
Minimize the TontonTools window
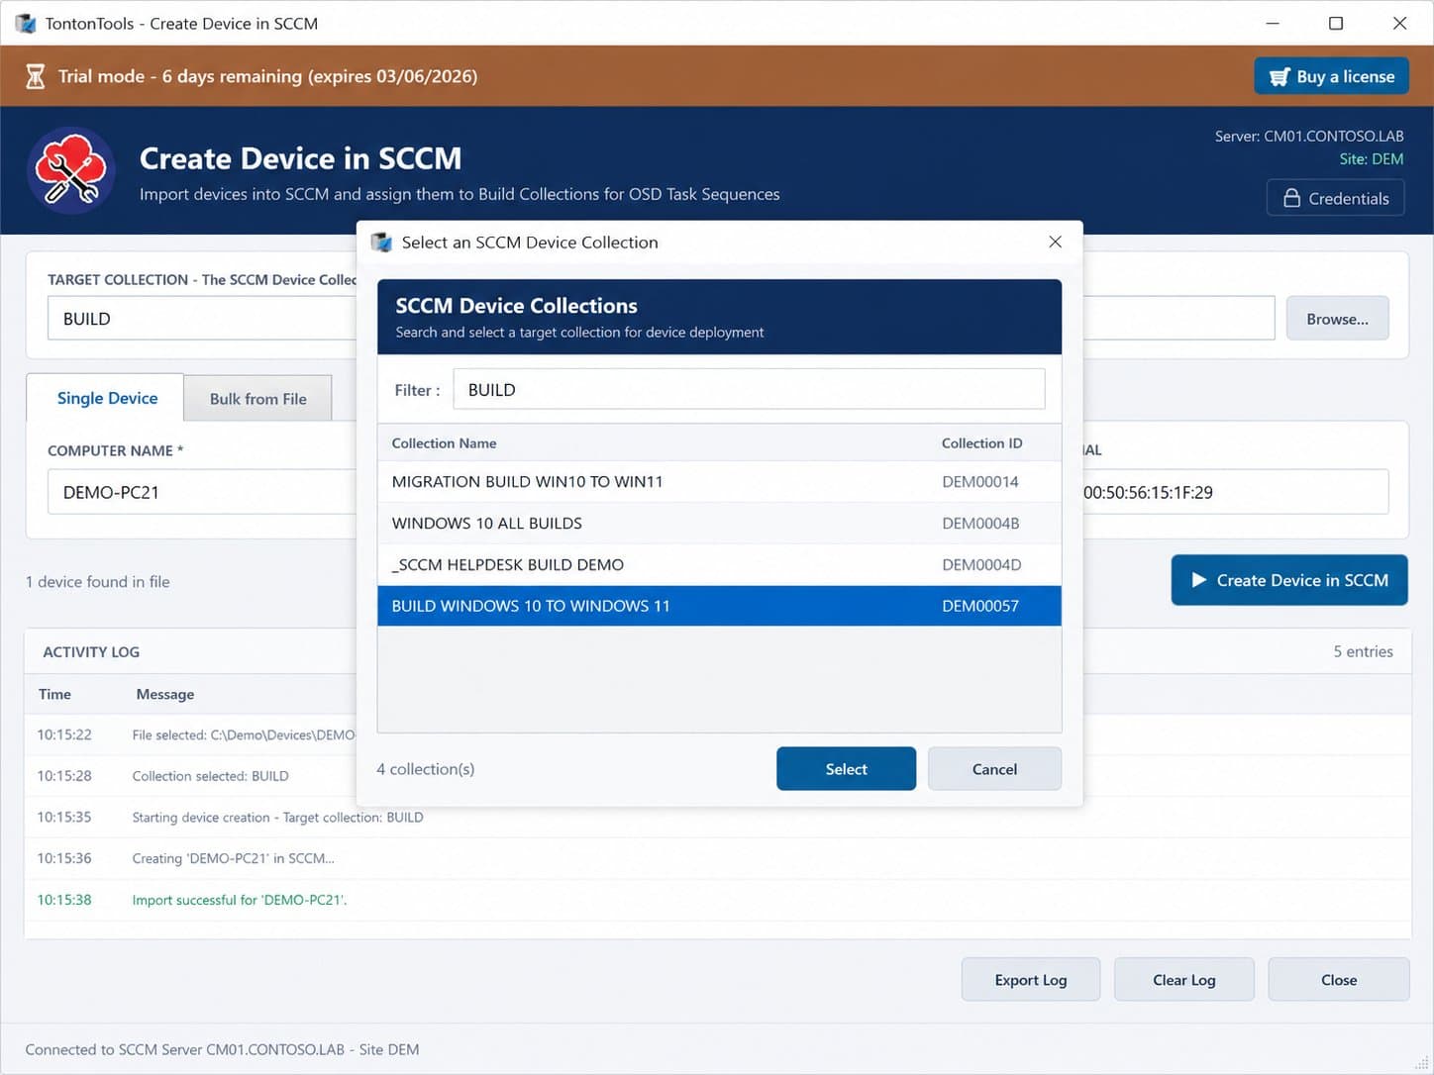[x=1273, y=23]
